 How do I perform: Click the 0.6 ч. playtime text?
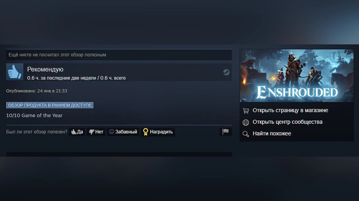coord(76,78)
